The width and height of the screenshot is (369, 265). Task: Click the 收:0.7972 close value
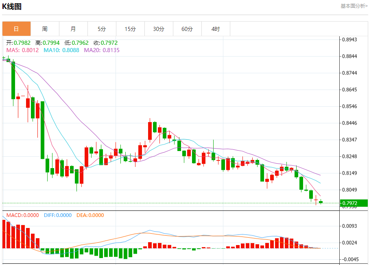tap(105, 43)
